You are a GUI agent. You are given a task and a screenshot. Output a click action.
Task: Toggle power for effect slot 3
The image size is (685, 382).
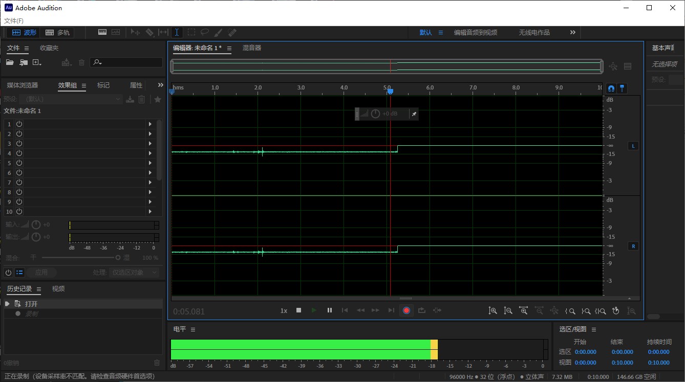point(19,144)
